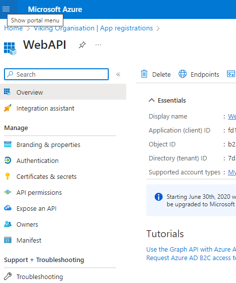
Task: Open the Overview menu item
Action: click(63, 92)
